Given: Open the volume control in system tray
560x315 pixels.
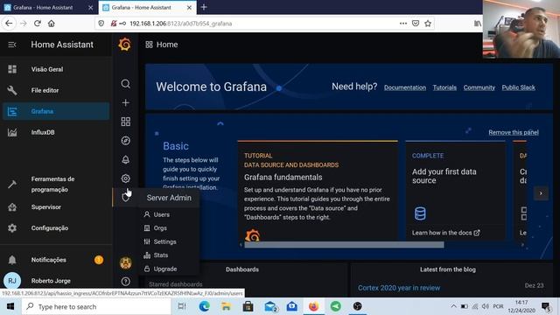Looking at the screenshot, I should pyautogui.click(x=486, y=306).
